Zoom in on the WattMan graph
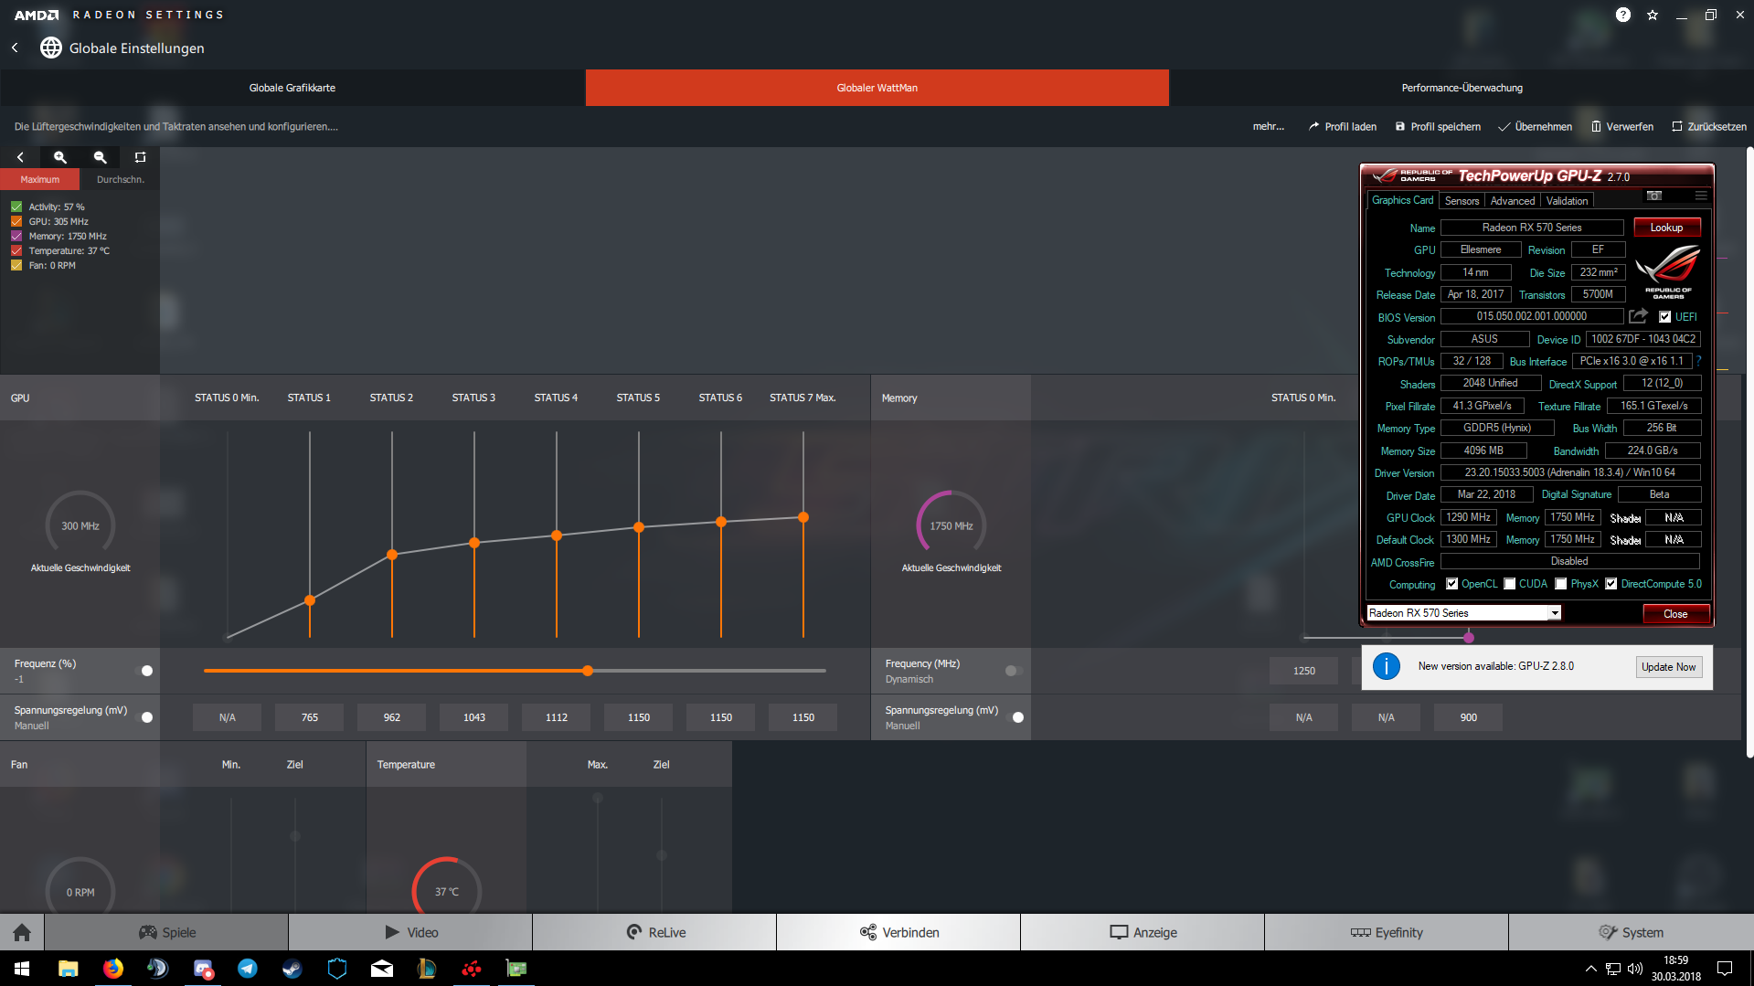The image size is (1754, 986). point(60,157)
